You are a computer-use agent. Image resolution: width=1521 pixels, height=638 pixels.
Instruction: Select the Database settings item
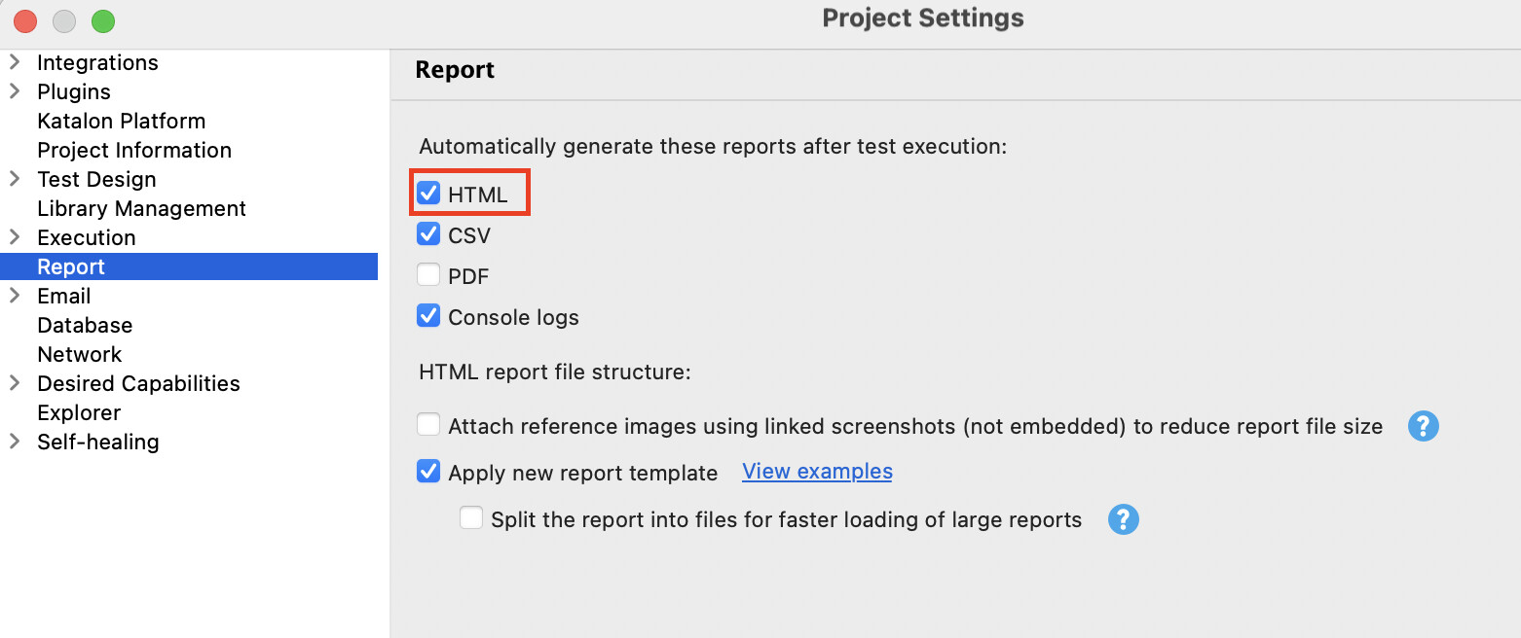[85, 325]
